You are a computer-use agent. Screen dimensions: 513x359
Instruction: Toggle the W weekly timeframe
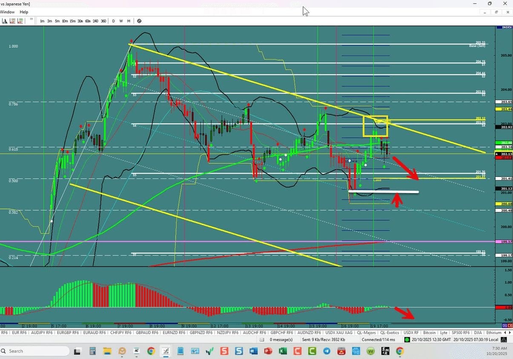click(x=121, y=20)
